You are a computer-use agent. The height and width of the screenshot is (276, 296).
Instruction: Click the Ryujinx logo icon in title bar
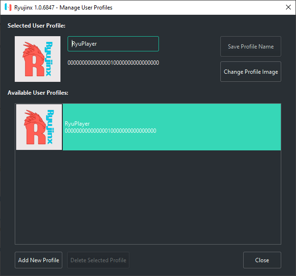8,7
